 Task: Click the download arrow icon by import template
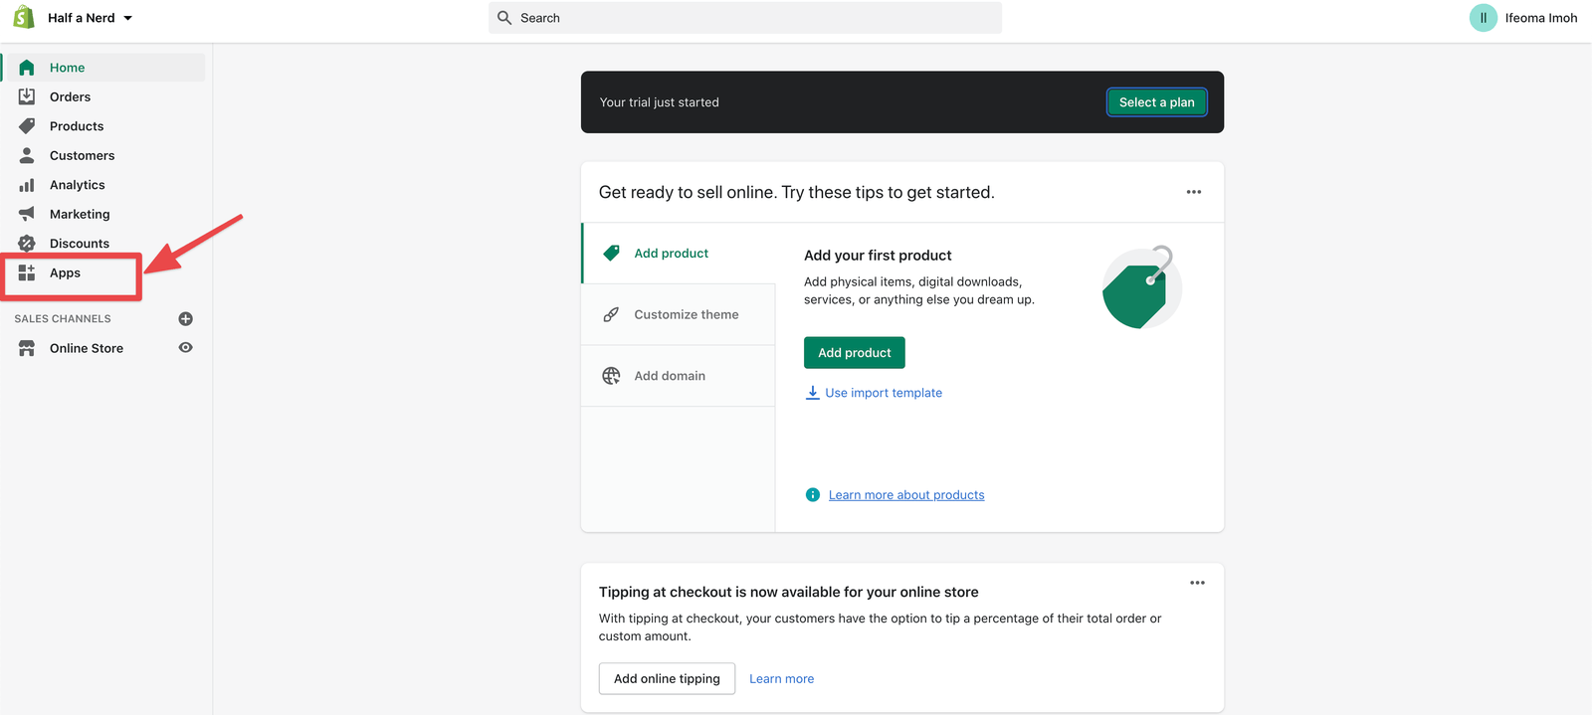813,393
